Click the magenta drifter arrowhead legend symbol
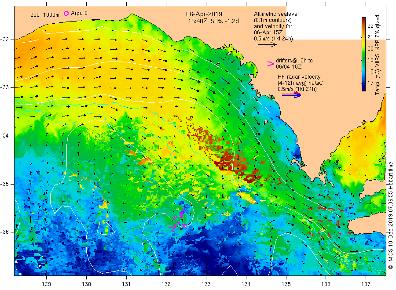The height and width of the screenshot is (290, 396). pyautogui.click(x=271, y=64)
